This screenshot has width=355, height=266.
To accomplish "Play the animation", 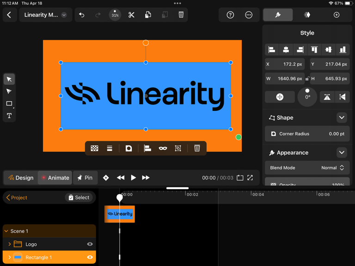I will point(133,178).
